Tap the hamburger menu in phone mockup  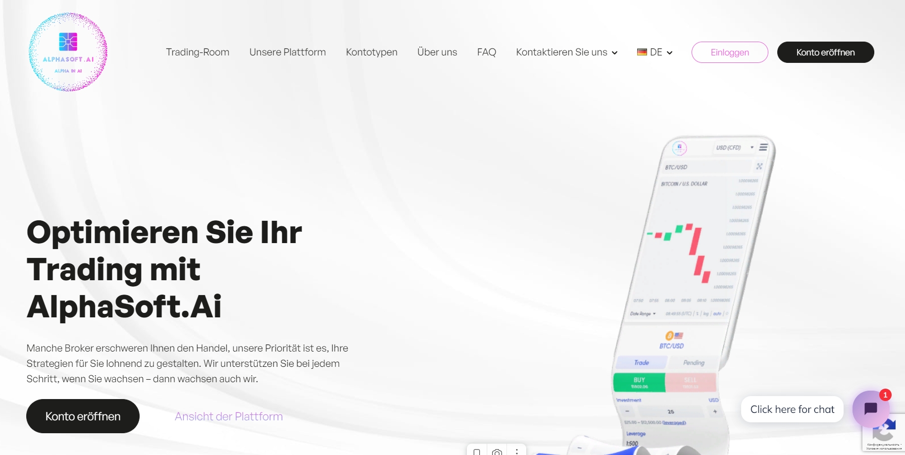[x=763, y=147]
